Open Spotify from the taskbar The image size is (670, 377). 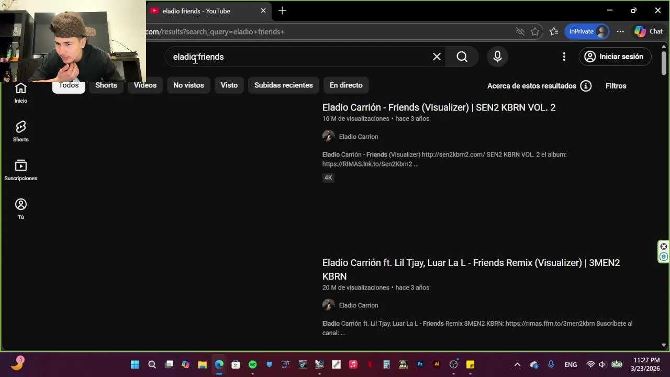pos(253,364)
